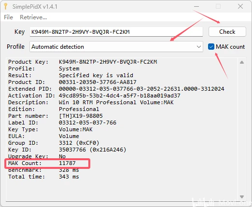Click the Extended PID line in results
252x207 pixels.
click(116, 89)
